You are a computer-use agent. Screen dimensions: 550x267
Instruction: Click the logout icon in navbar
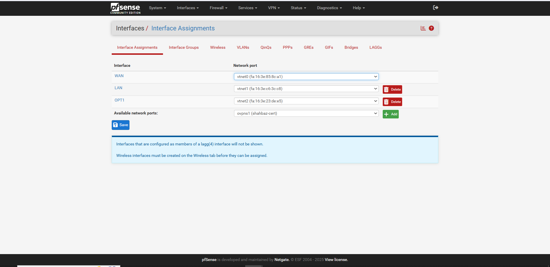click(435, 8)
